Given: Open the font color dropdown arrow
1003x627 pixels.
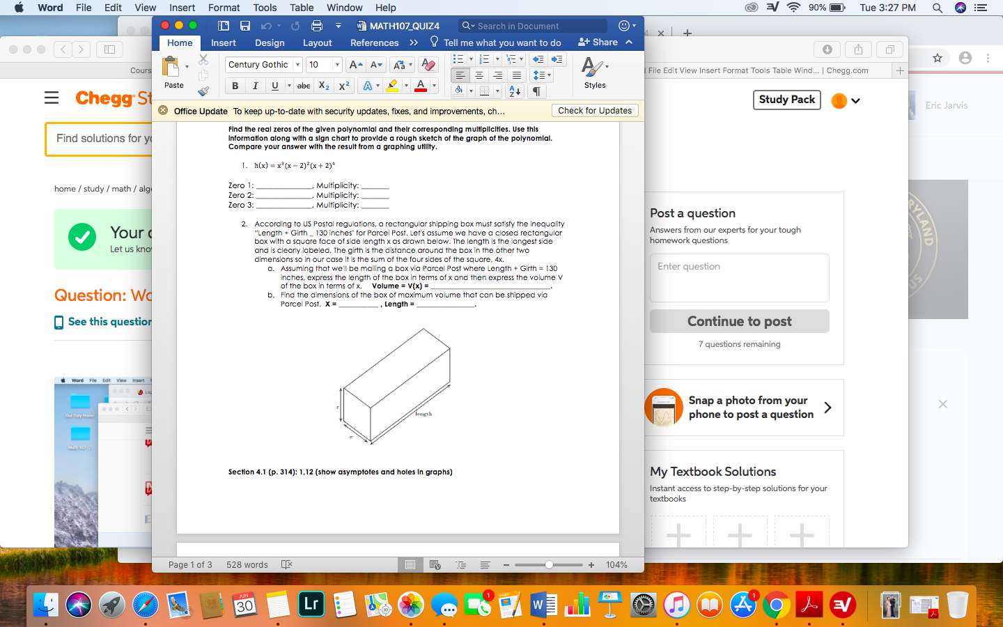Looking at the screenshot, I should [x=434, y=86].
